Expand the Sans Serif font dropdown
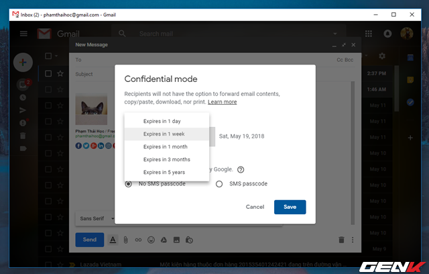 point(95,218)
